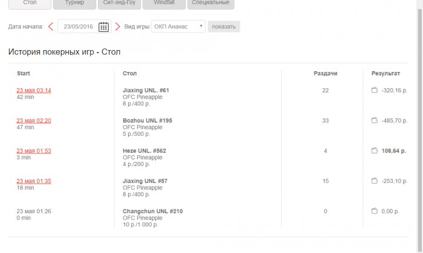Click the start date input field

(78, 27)
